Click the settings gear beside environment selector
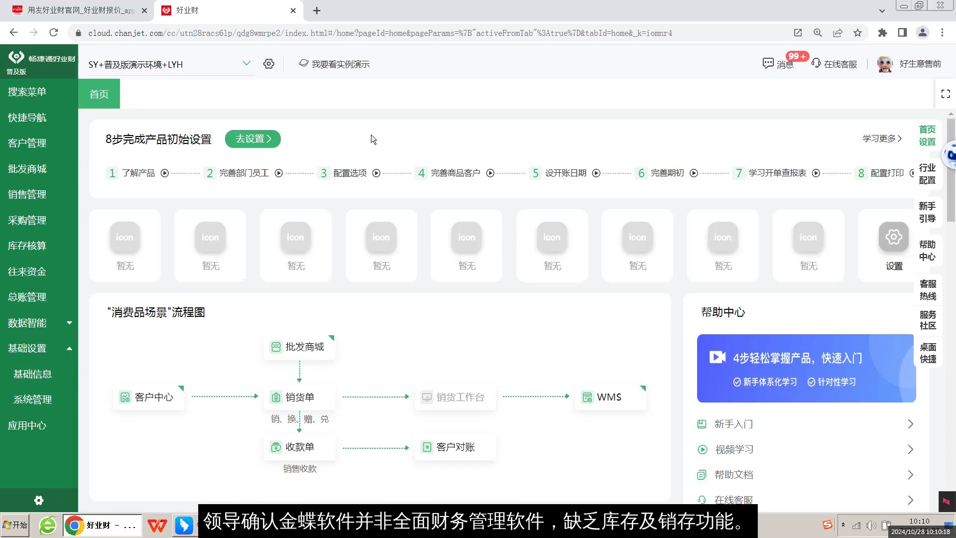The height and width of the screenshot is (538, 956). tap(269, 64)
